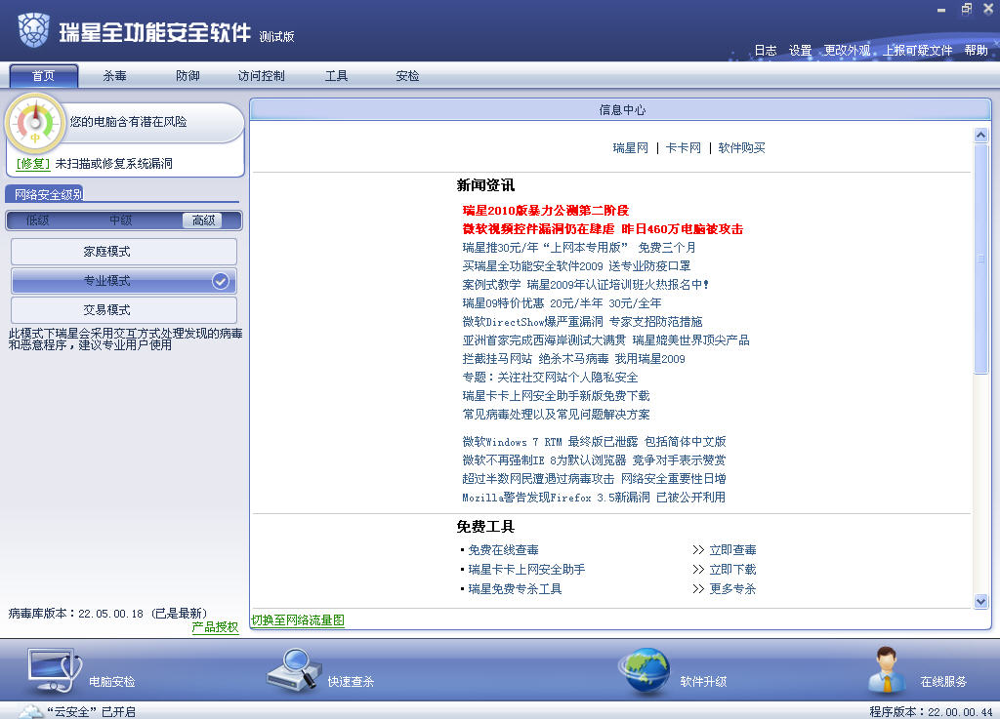
Task: Start 软件升级 globe update icon
Action: pos(645,670)
